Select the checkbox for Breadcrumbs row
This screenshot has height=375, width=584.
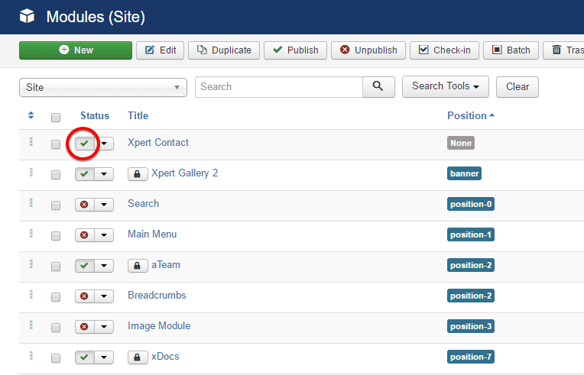(x=56, y=297)
